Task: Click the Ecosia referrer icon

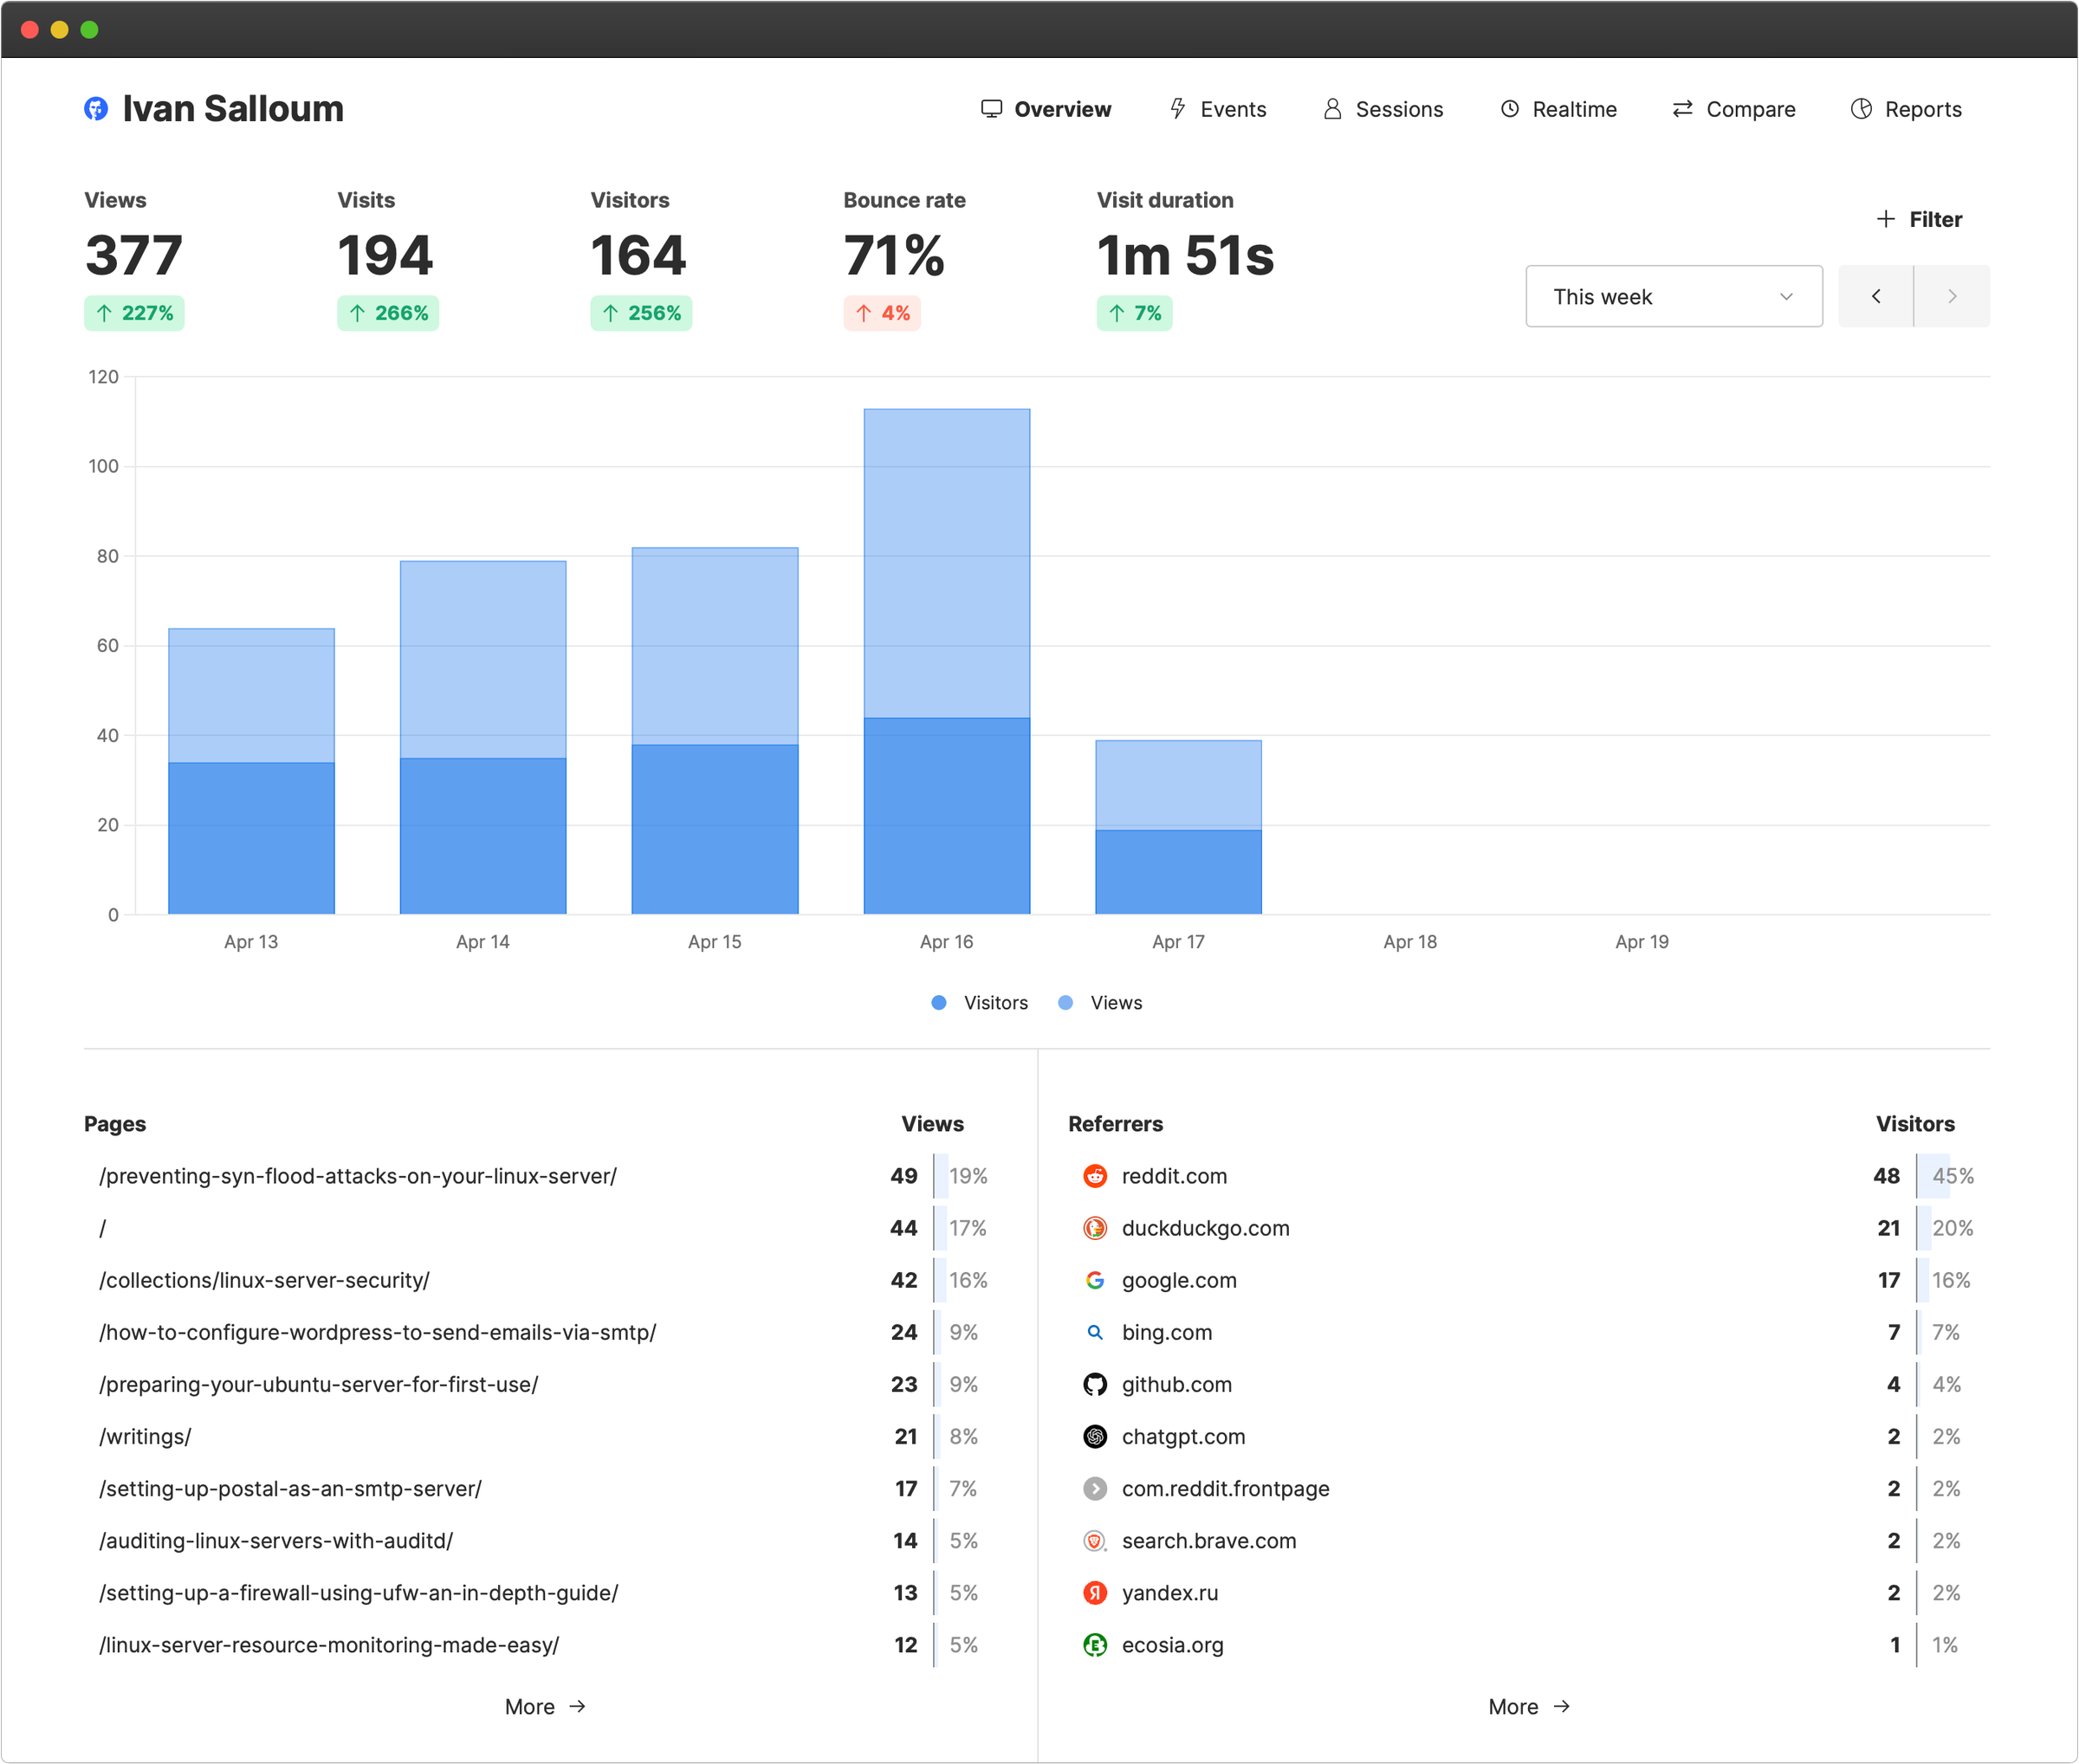Action: 1096,1644
